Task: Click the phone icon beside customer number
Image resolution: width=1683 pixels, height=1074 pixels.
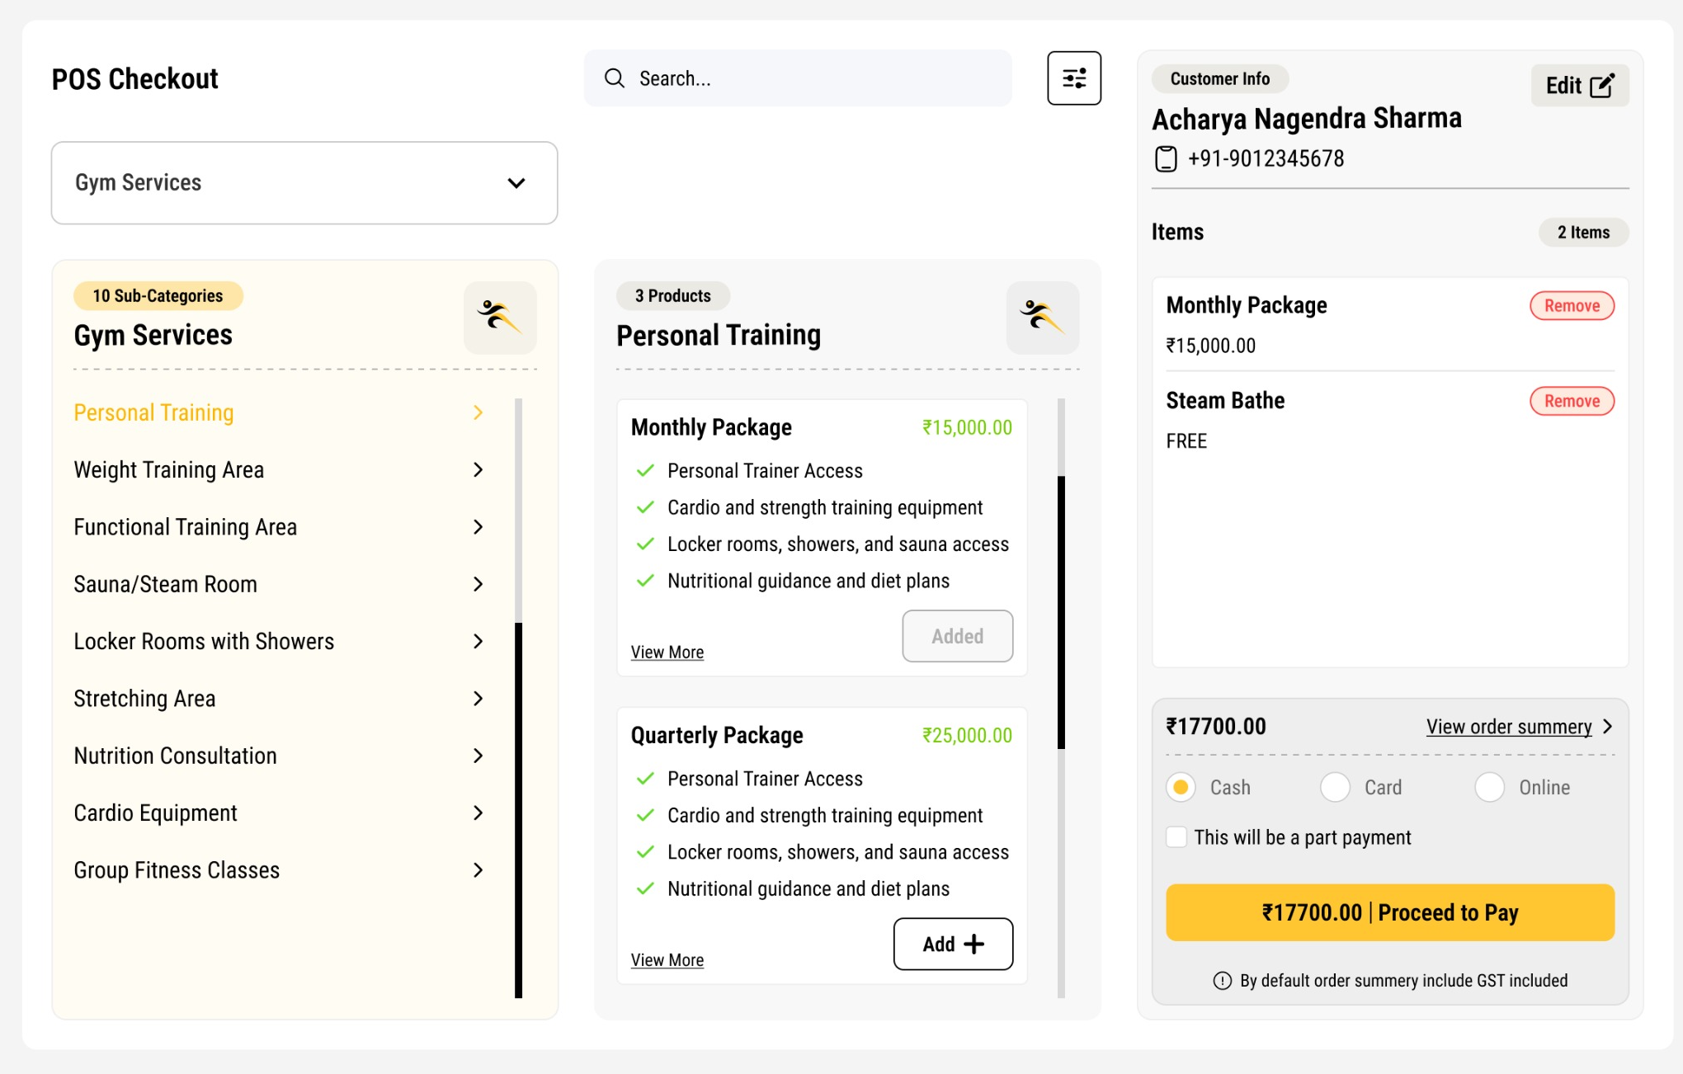Action: pyautogui.click(x=1166, y=158)
